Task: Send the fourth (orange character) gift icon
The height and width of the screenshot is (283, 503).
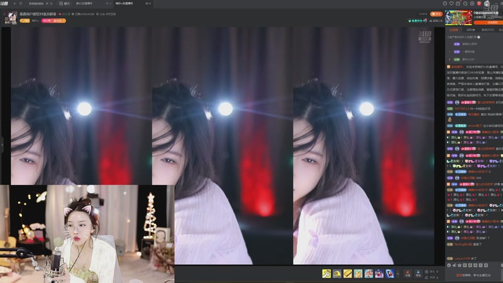Action: (x=358, y=274)
